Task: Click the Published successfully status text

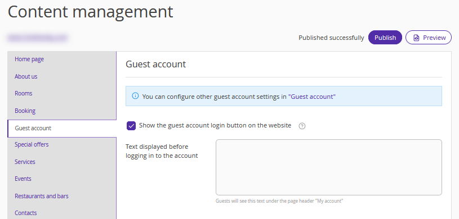Action: point(331,38)
